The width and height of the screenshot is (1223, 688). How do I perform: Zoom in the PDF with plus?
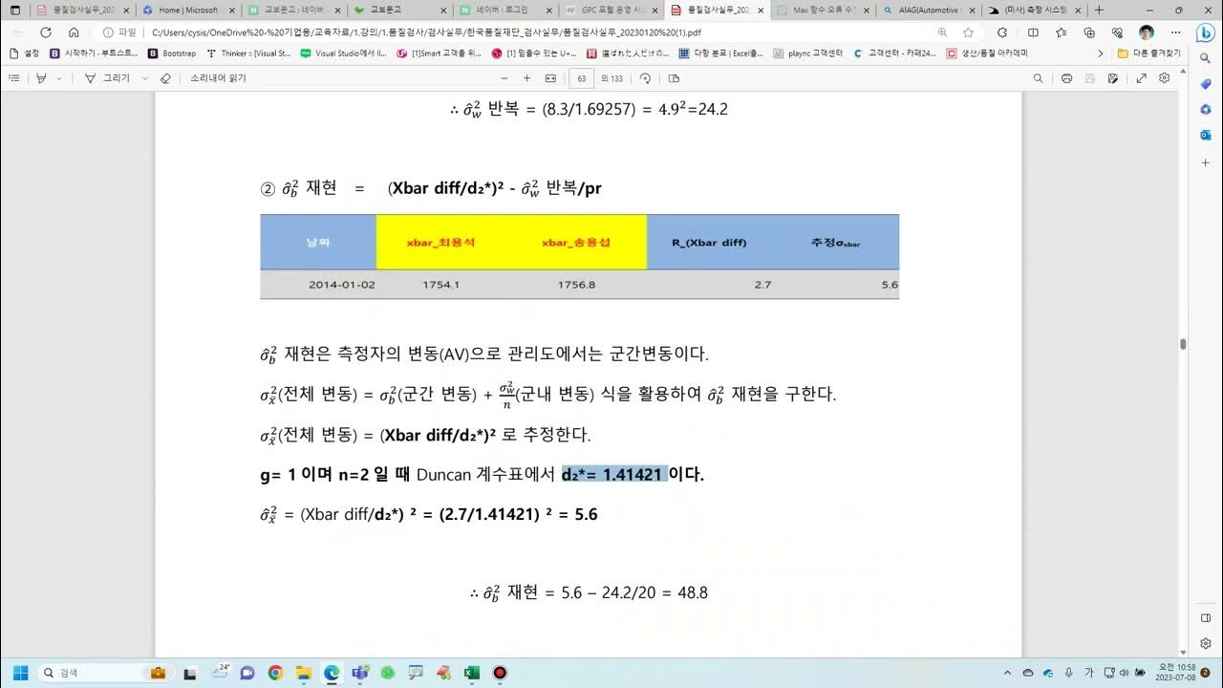(526, 78)
